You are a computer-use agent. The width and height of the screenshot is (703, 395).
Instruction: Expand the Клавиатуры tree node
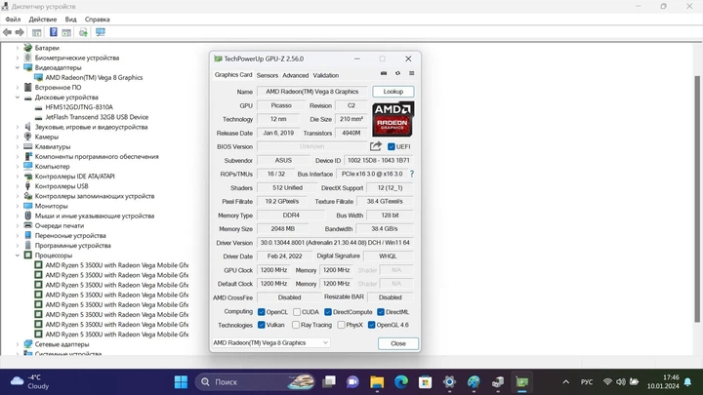click(x=18, y=146)
